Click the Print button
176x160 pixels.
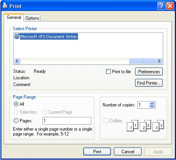pyautogui.click(x=97, y=152)
